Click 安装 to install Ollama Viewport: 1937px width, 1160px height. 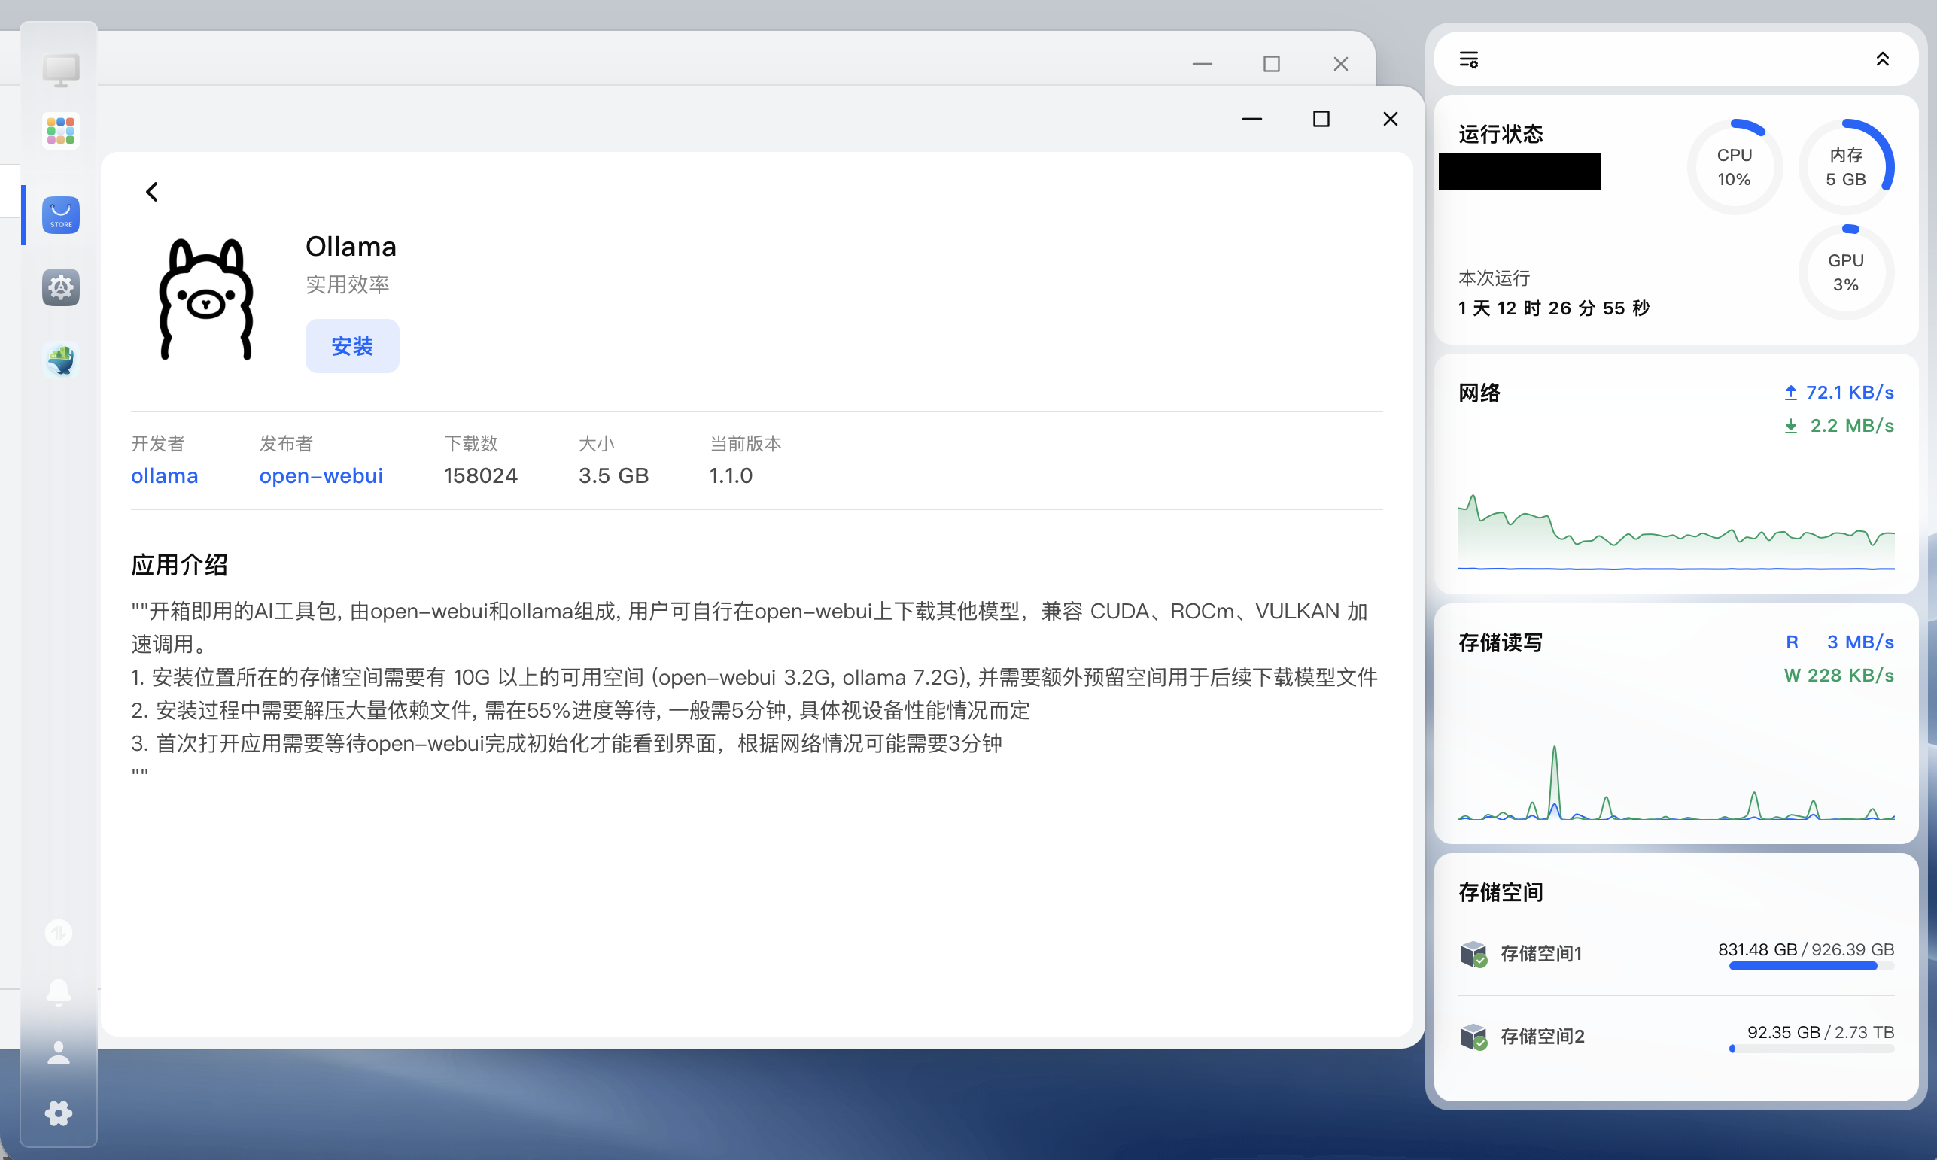tap(351, 345)
